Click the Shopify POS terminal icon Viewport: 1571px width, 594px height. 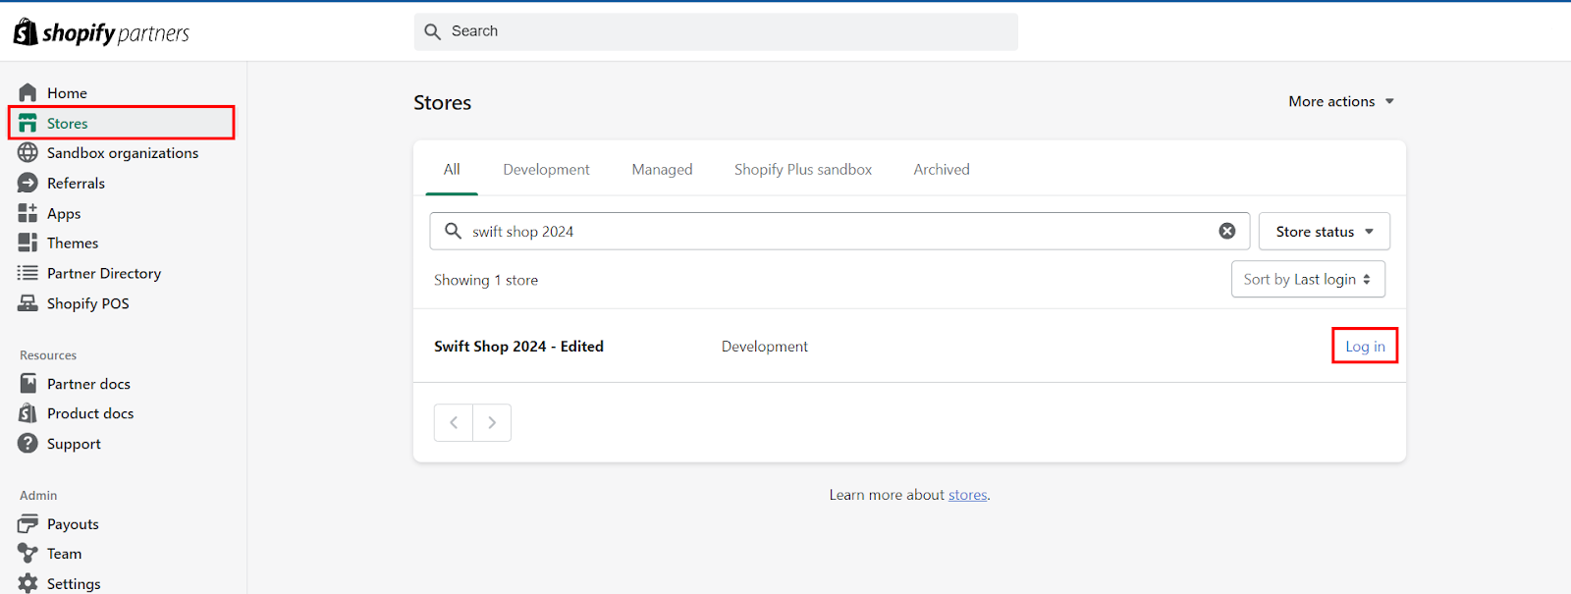[27, 303]
